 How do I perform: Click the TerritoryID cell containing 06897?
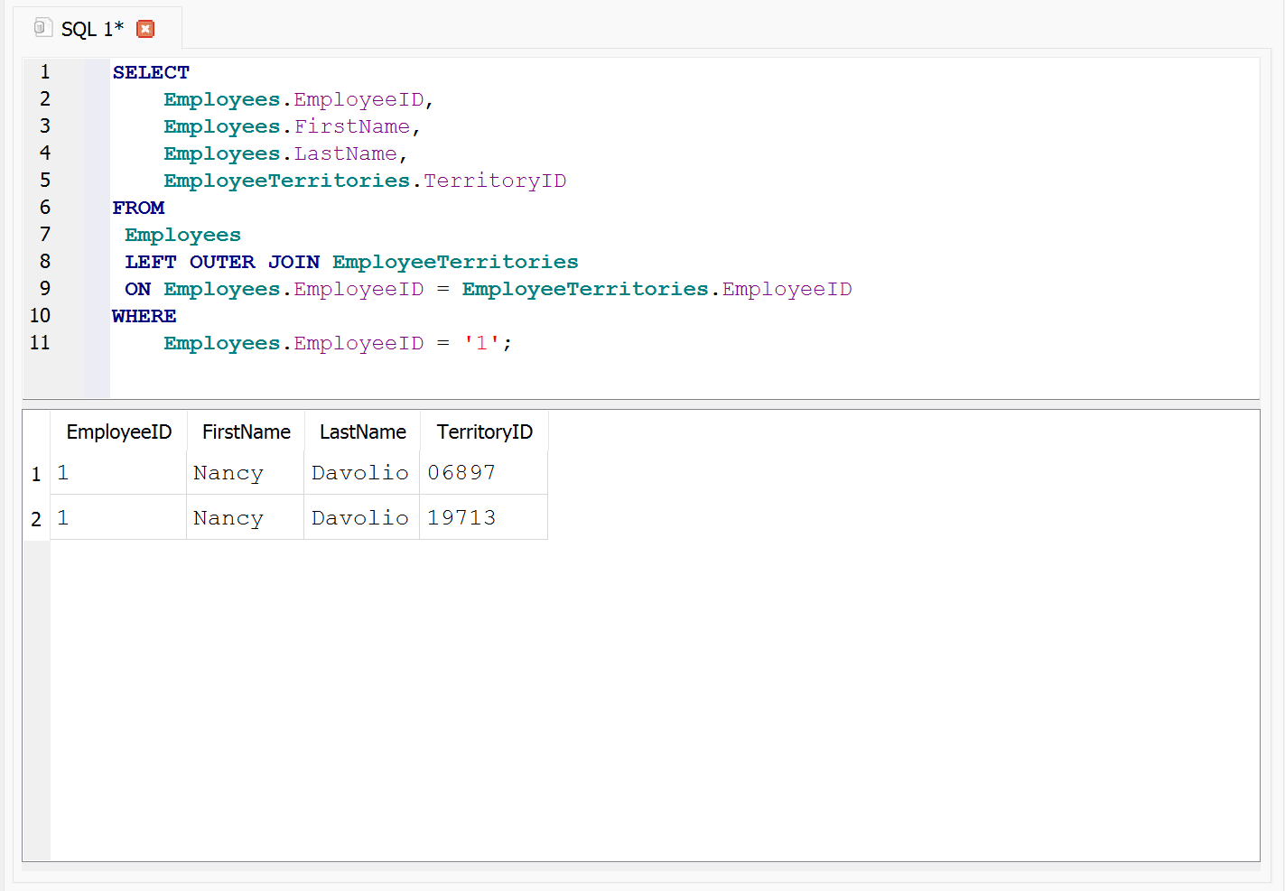tap(461, 473)
